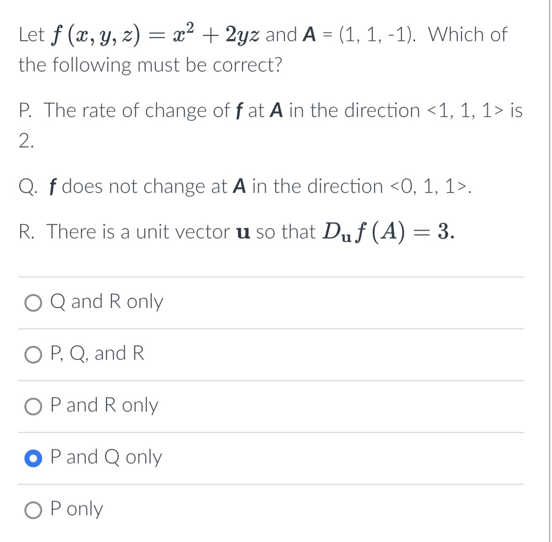
Task: Select the "P only" answer option
Action: [34, 508]
